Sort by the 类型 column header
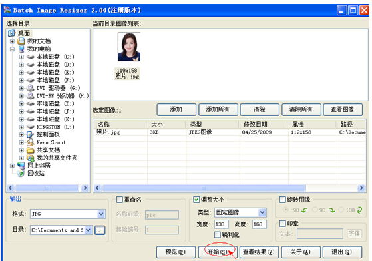 point(212,124)
